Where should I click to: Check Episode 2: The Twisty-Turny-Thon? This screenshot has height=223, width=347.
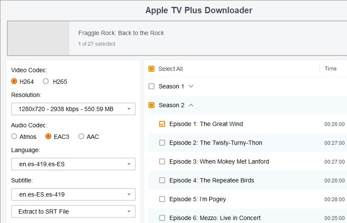(x=162, y=143)
